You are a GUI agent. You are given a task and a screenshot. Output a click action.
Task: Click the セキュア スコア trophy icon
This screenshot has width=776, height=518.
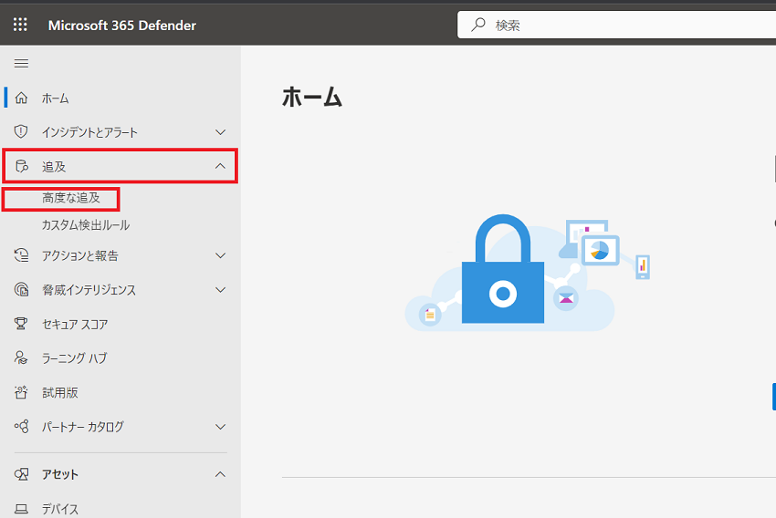[x=21, y=324]
